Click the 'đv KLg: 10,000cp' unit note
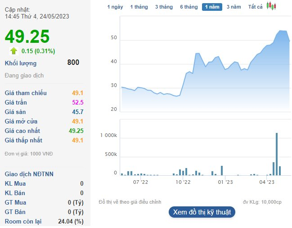292x228 pixels. click(x=262, y=202)
